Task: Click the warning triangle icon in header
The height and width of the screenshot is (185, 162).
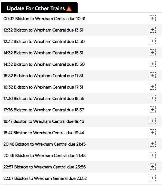Action: click(x=69, y=9)
